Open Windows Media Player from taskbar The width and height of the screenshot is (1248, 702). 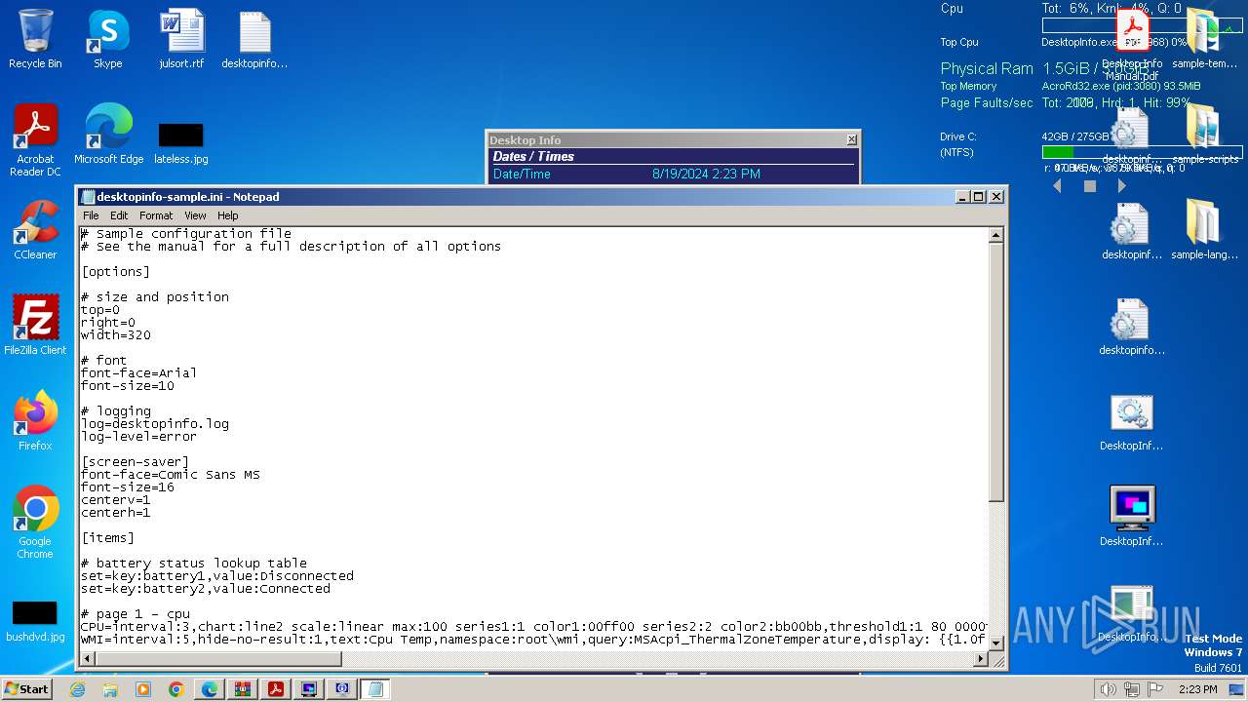[x=143, y=689]
